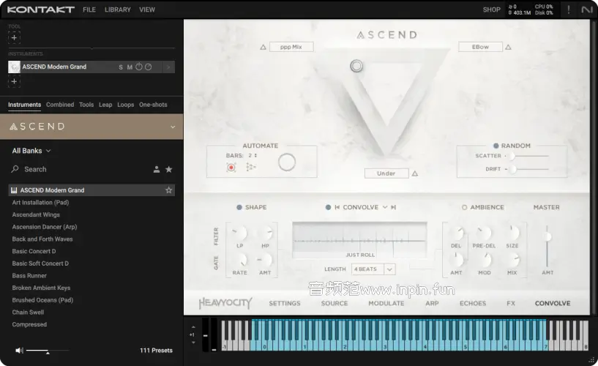This screenshot has height=366, width=598.
Task: Click the Automate path nodes icon
Action: (250, 168)
